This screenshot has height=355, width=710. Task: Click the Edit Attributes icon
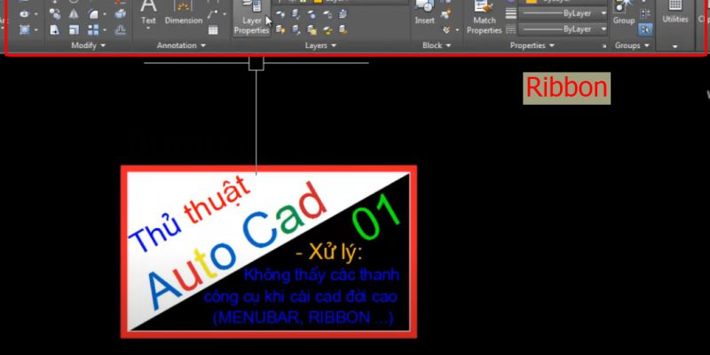coord(447,30)
